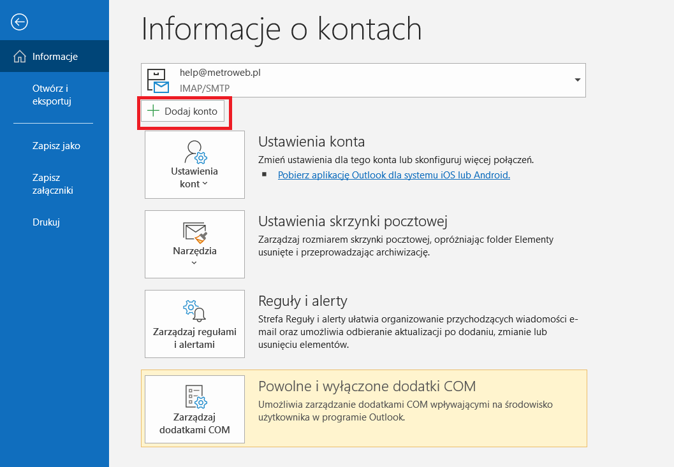
Task: Click the green plus icon on Dodaj konto
Action: point(153,111)
